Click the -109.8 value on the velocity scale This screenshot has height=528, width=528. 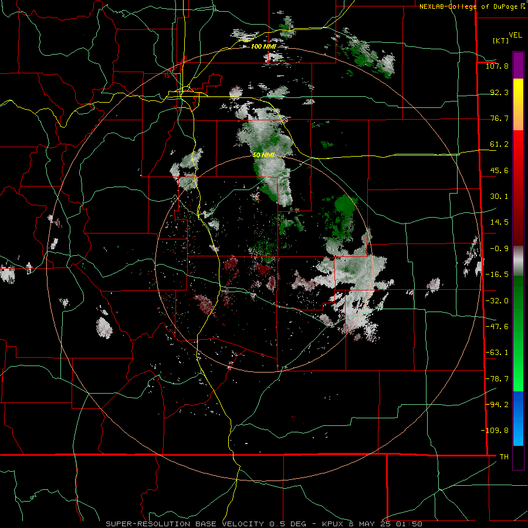point(495,431)
